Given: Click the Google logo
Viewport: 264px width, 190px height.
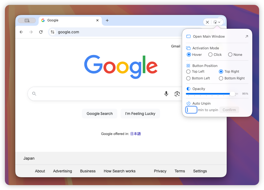Looking at the screenshot, I should tap(121, 67).
